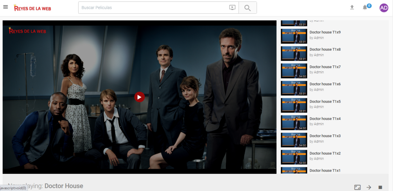Select the Doctor house T1x1 title
This screenshot has height=191, width=393.
tap(325, 170)
